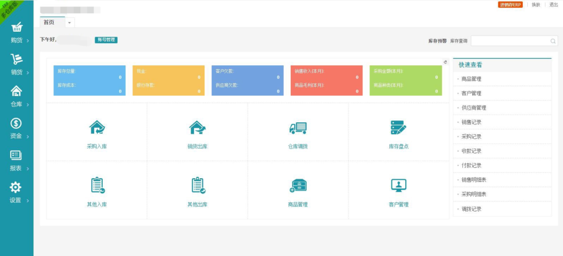Open the 客户管理 customer management icon
Screen dimensions: 563x256
coord(398,186)
